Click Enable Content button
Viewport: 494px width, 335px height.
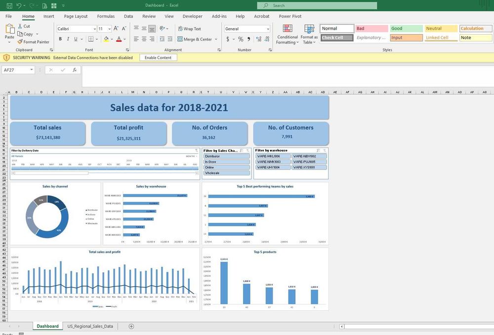[158, 58]
